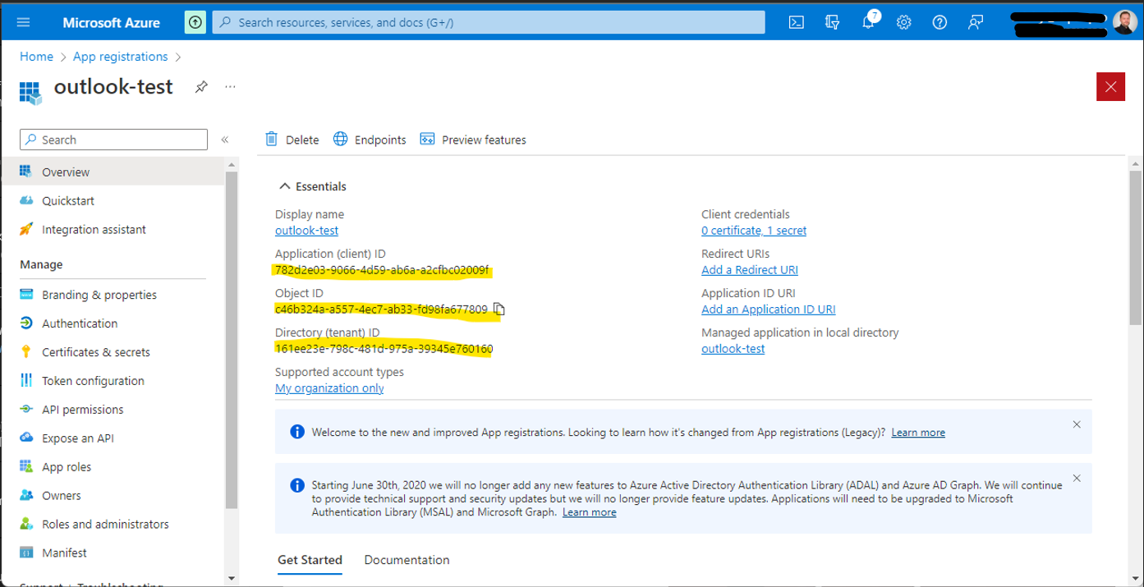Click the main content vertical scrollbar
Image resolution: width=1144 pixels, height=587 pixels.
coord(1135,249)
